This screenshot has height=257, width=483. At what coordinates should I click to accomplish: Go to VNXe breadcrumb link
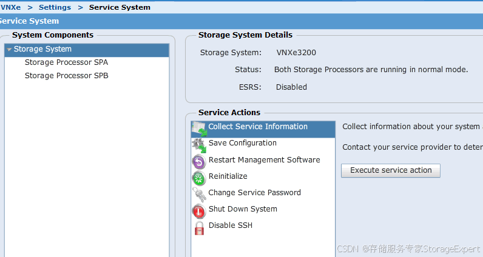pos(10,7)
